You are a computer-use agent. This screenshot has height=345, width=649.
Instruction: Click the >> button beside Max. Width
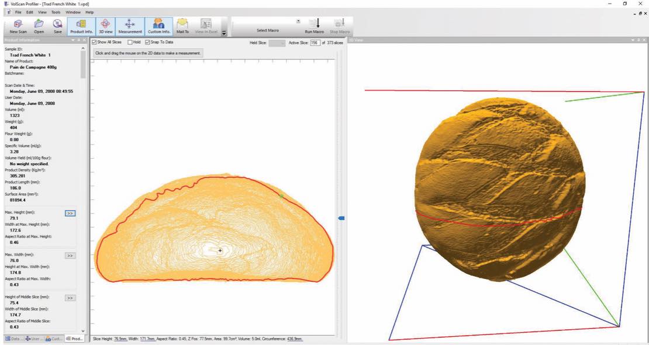point(70,256)
